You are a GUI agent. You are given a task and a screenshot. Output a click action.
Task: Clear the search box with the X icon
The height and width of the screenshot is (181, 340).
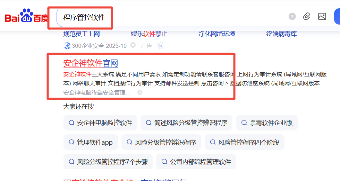(292, 17)
